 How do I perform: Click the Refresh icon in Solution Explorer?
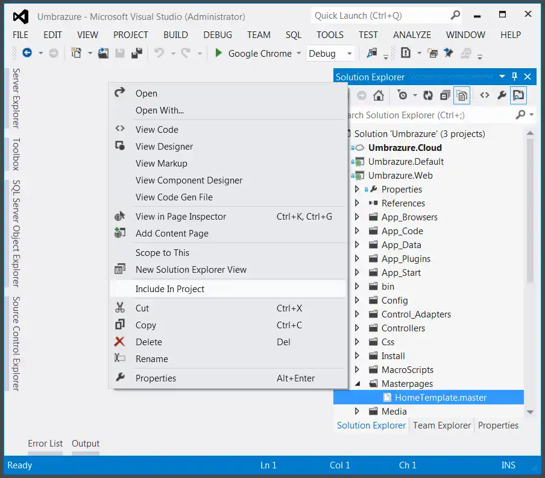coord(428,95)
